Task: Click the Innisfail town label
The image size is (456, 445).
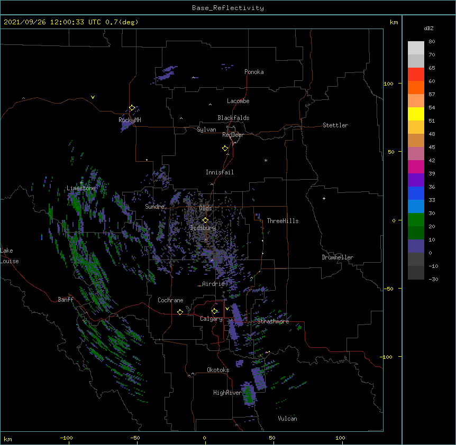Action: (x=220, y=172)
